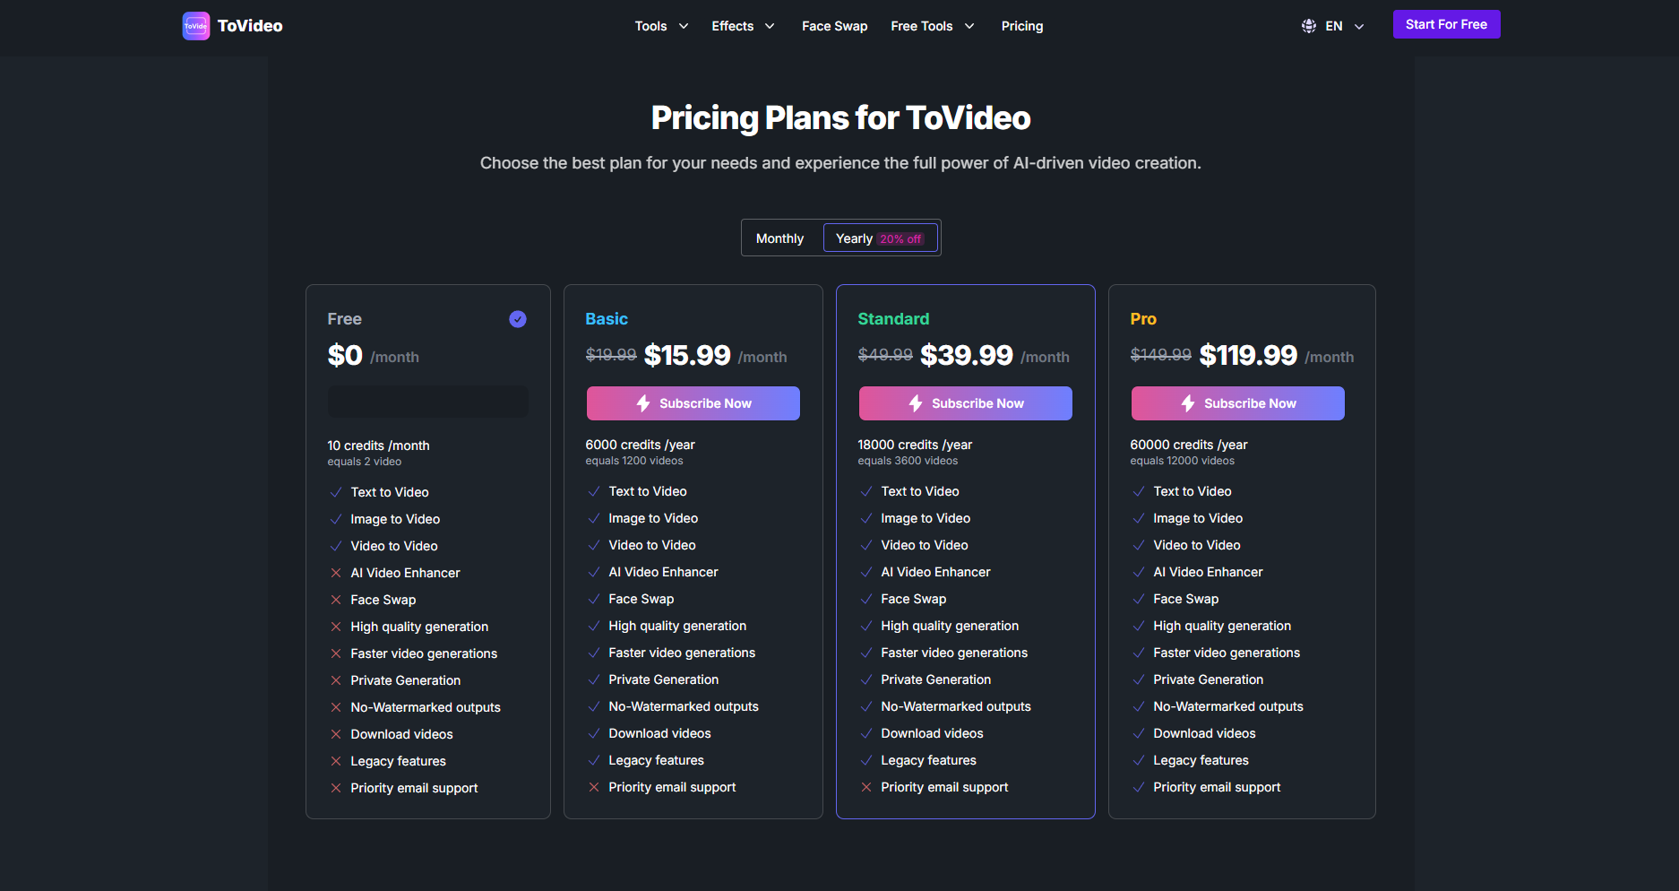Image resolution: width=1679 pixels, height=891 pixels.
Task: Click the lightning icon on Basic subscribe button
Action: click(x=643, y=403)
